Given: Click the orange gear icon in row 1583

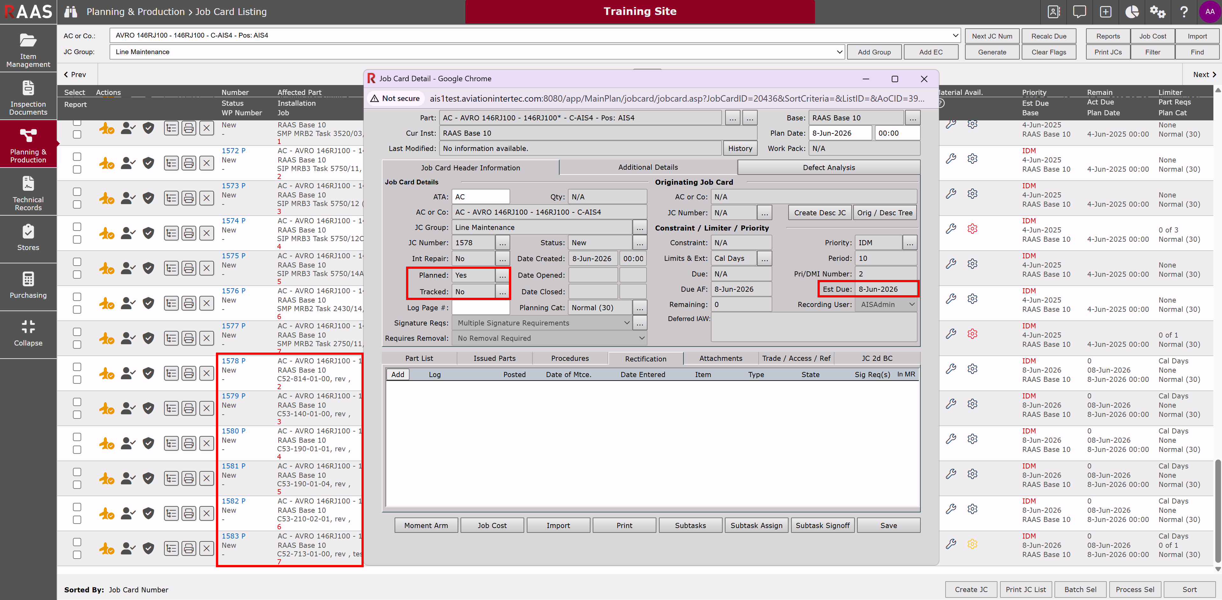Looking at the screenshot, I should (x=972, y=544).
